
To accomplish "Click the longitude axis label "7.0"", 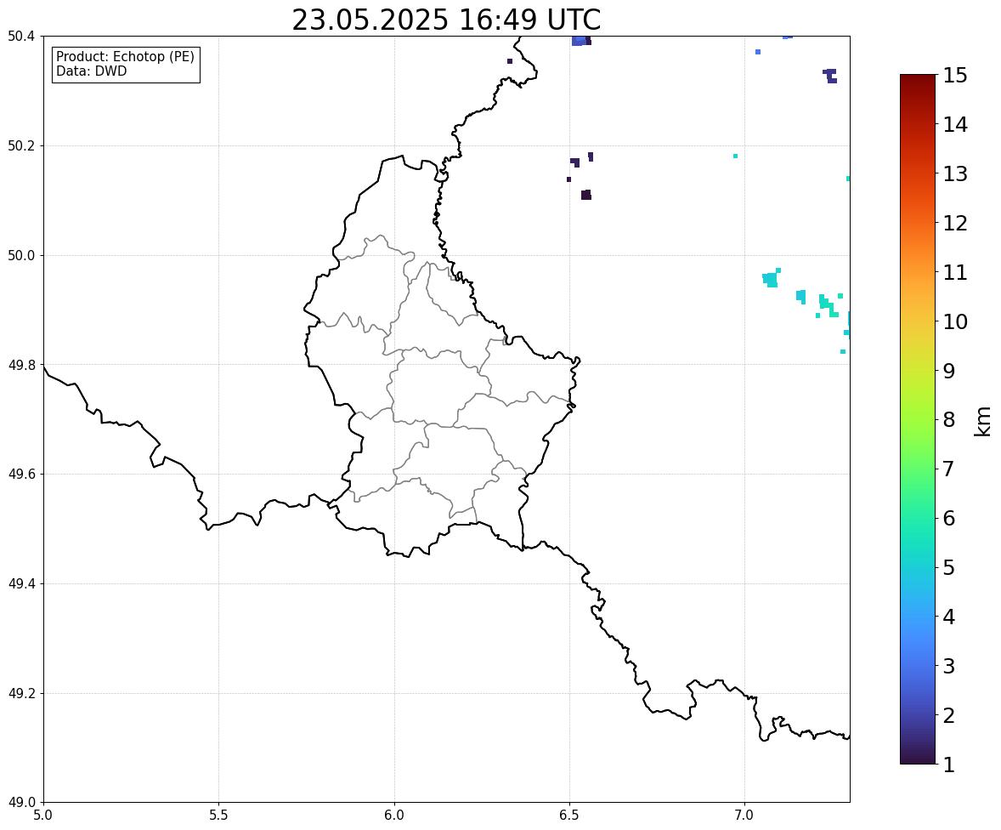I will [x=745, y=816].
